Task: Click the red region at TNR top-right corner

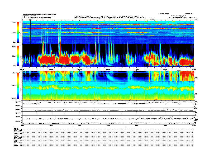Action: (188, 76)
